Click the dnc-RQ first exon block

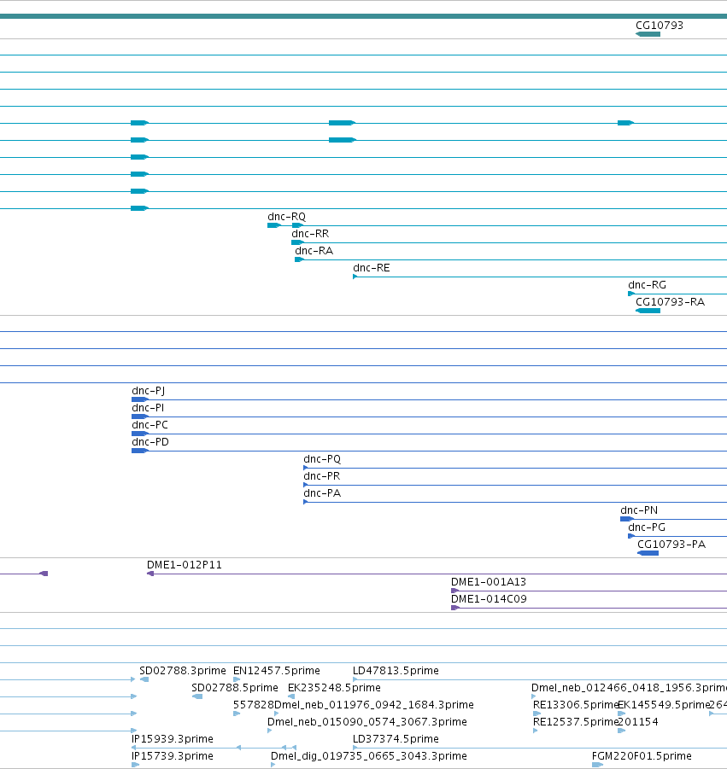click(274, 225)
